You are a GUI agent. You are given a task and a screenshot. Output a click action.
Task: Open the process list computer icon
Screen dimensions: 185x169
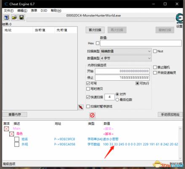6,18
